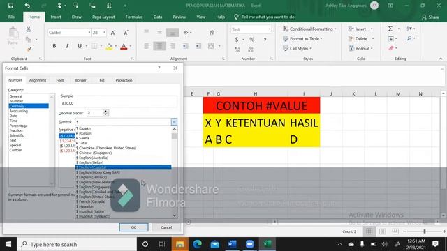Click the Windows search box

[x=78, y=244]
